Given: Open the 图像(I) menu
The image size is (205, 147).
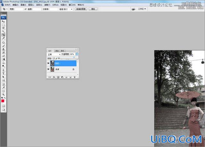Looking at the screenshot, I should coord(23,5).
